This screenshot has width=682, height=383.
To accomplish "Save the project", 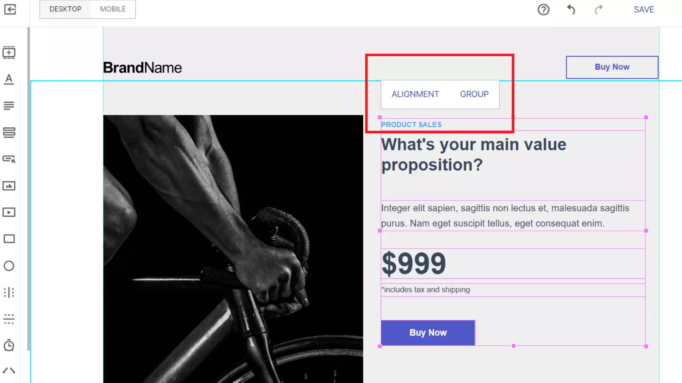I will click(x=644, y=10).
